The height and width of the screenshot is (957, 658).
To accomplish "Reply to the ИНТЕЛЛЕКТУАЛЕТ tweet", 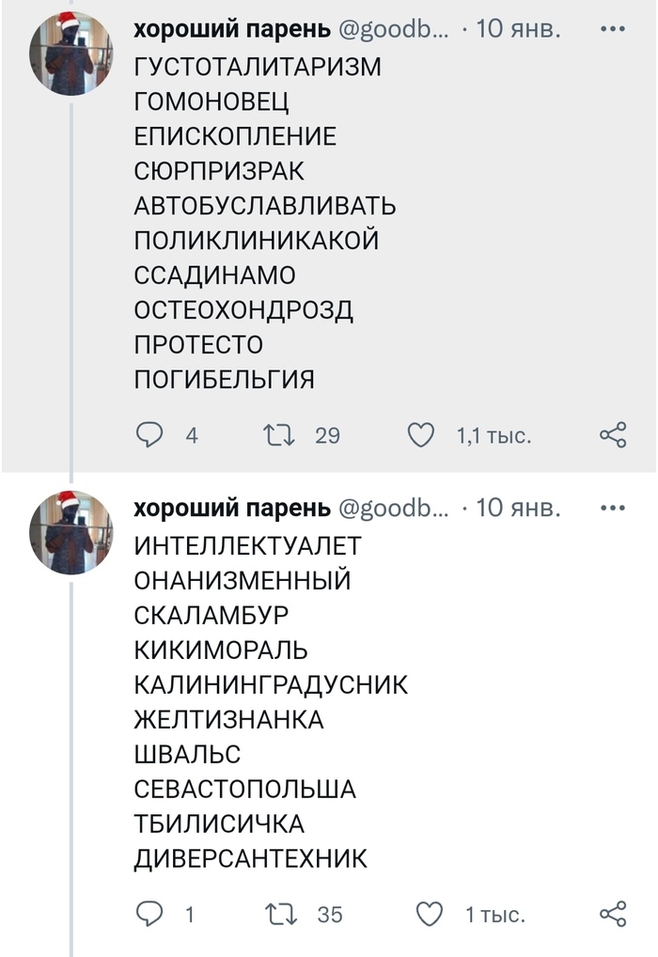I will click(x=150, y=914).
